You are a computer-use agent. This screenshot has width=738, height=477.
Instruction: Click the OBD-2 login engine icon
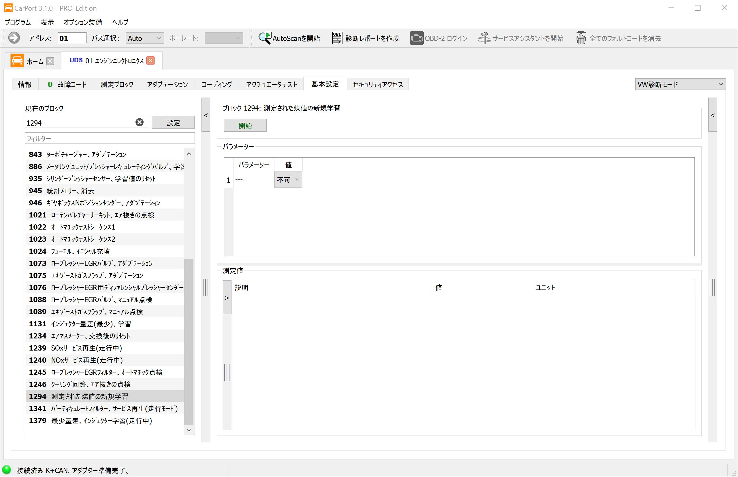tap(416, 38)
